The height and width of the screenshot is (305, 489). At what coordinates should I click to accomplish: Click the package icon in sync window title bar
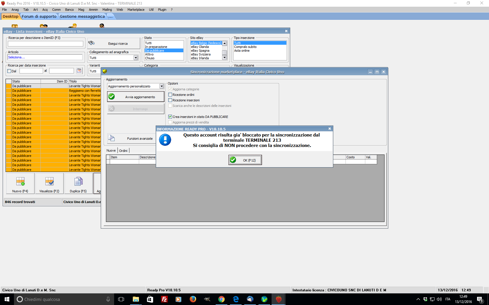coord(105,71)
